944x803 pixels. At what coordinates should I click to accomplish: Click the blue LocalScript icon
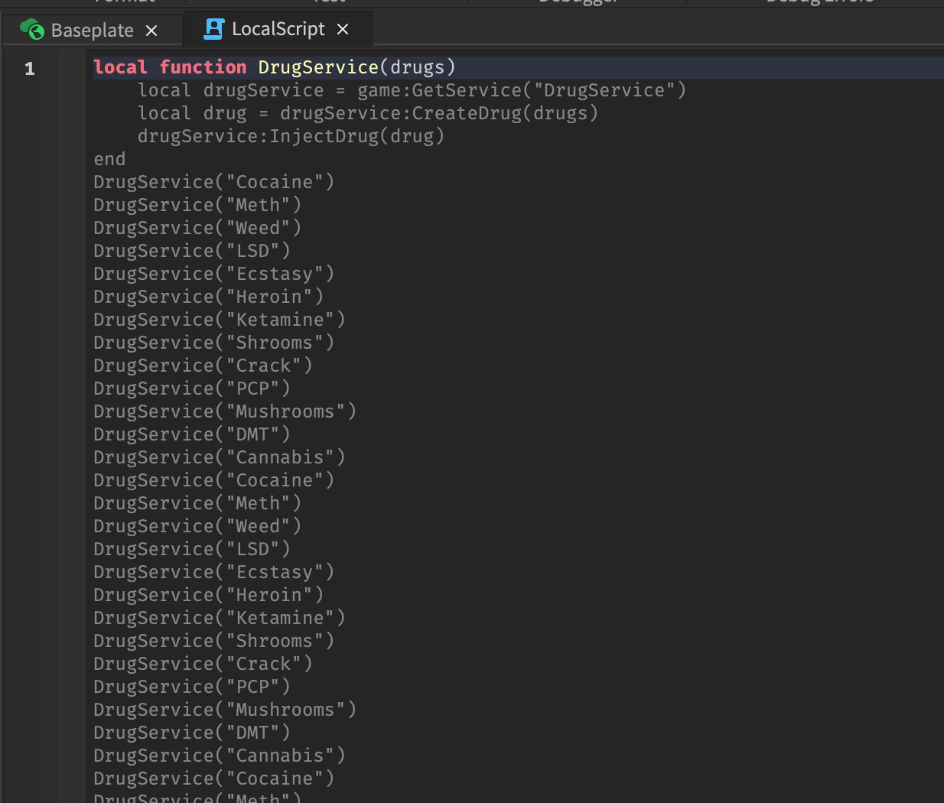point(213,29)
